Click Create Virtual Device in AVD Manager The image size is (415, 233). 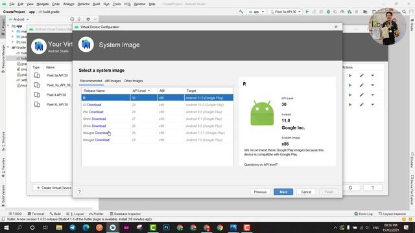coord(54,188)
